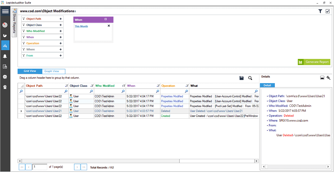This screenshot has height=178, width=334.
Task: Select the audit reports chart icon in the sidebar
Action: coord(5,46)
